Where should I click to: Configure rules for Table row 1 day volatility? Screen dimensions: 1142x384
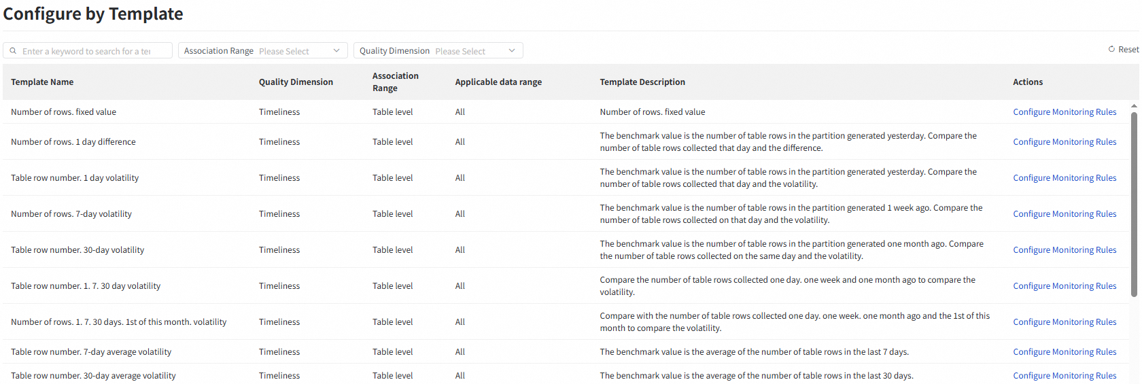pos(1064,178)
